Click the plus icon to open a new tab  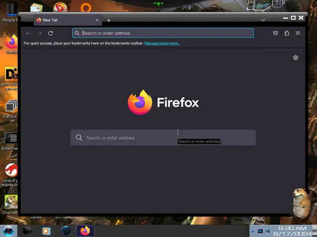[x=109, y=20]
